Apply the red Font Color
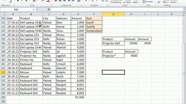This screenshot has width=186, height=104. click(x=48, y=1)
